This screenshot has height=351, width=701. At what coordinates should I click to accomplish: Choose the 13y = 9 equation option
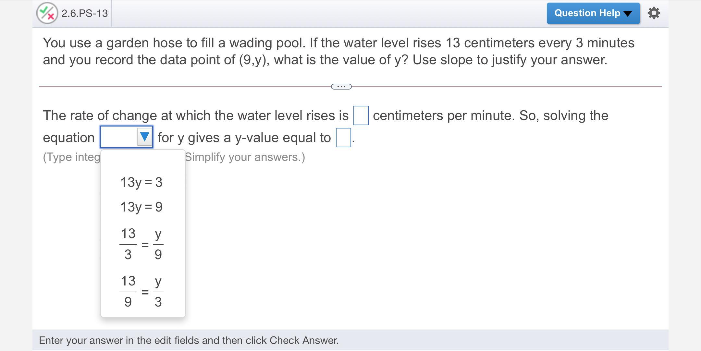tap(141, 207)
